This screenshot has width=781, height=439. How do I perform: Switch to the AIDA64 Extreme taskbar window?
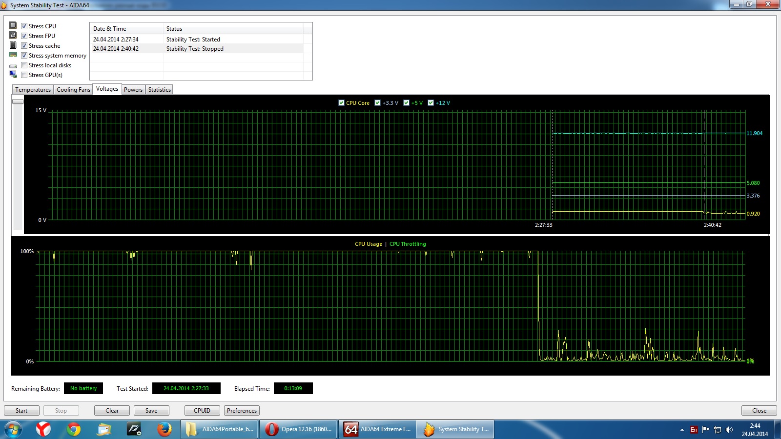pos(377,429)
